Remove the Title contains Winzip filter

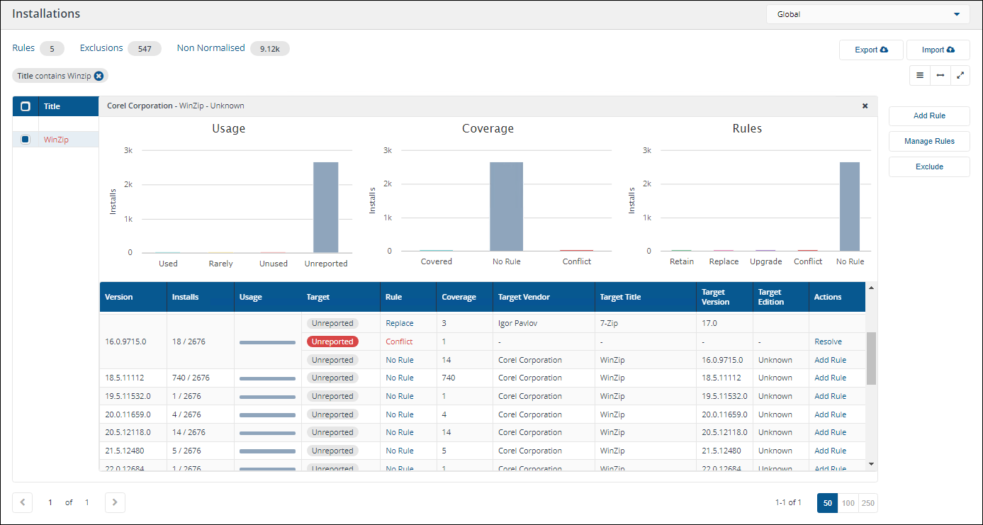coord(99,76)
